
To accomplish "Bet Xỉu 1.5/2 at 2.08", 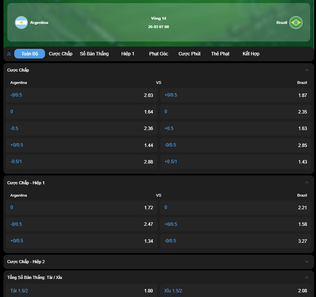I will coord(236,290).
